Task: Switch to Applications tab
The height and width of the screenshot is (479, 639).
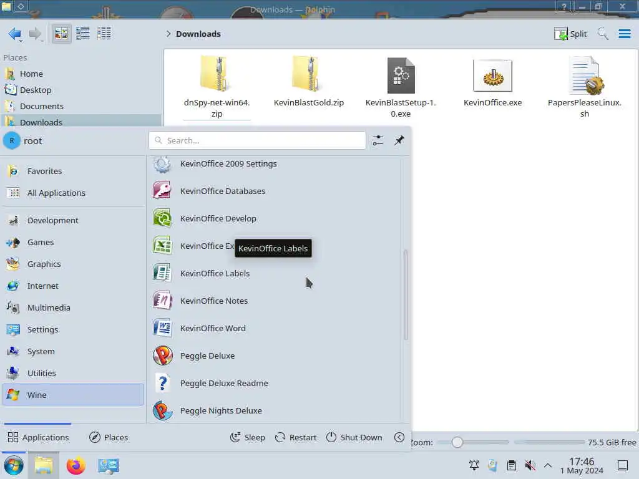Action: [x=38, y=437]
